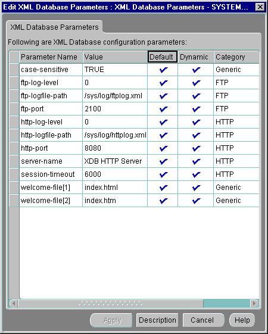
Task: Toggle Default checkmark for ftp-log-level
Action: (163, 83)
